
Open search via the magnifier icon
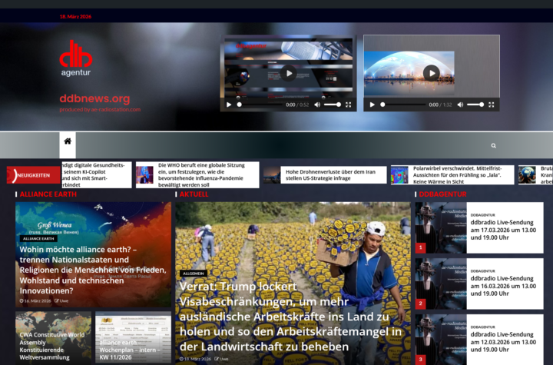[x=493, y=145]
